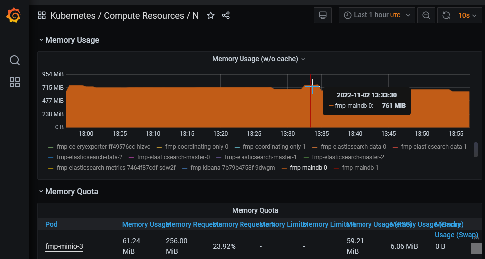Refresh the dashboard now
This screenshot has height=259, width=485.
tap(446, 15)
